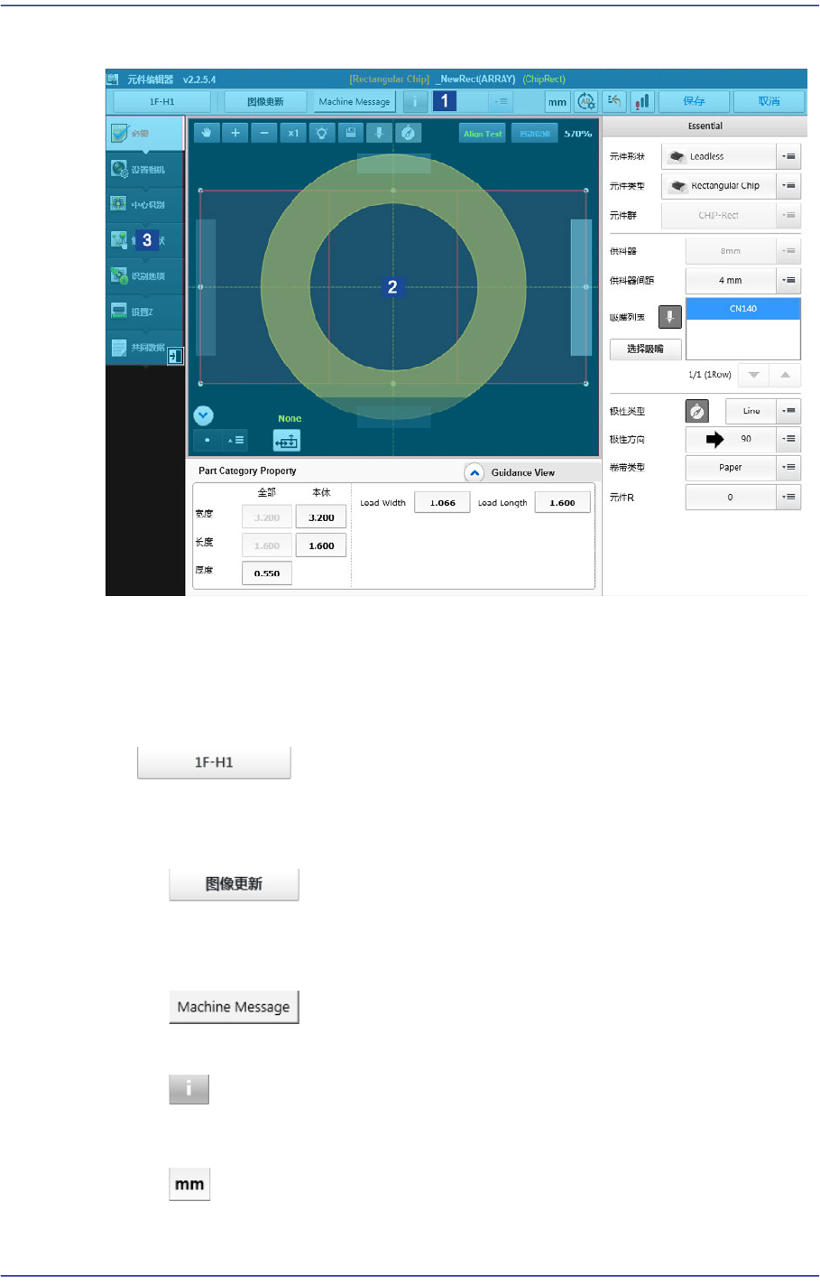The height and width of the screenshot is (1286, 820).
Task: Click the 图像更新 button in top toolbar
Action: click(x=265, y=102)
